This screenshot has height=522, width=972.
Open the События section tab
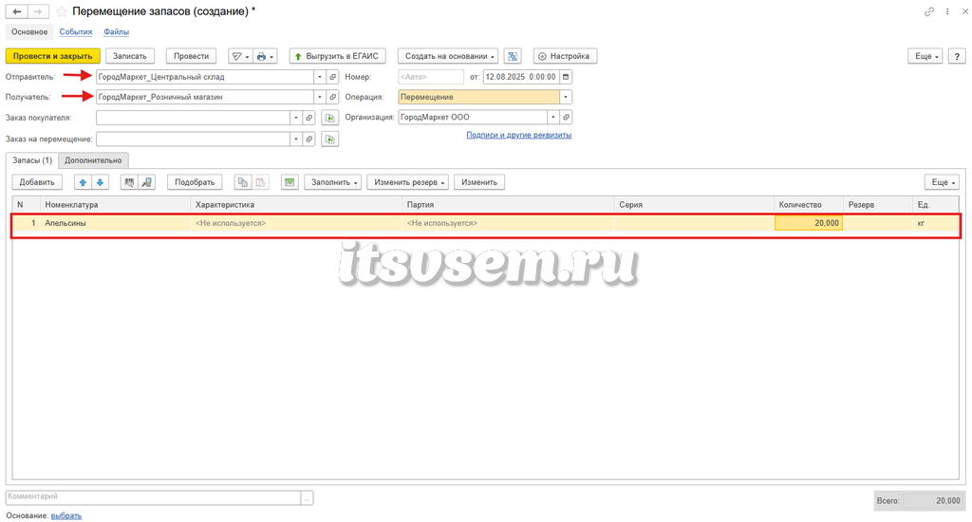[76, 31]
